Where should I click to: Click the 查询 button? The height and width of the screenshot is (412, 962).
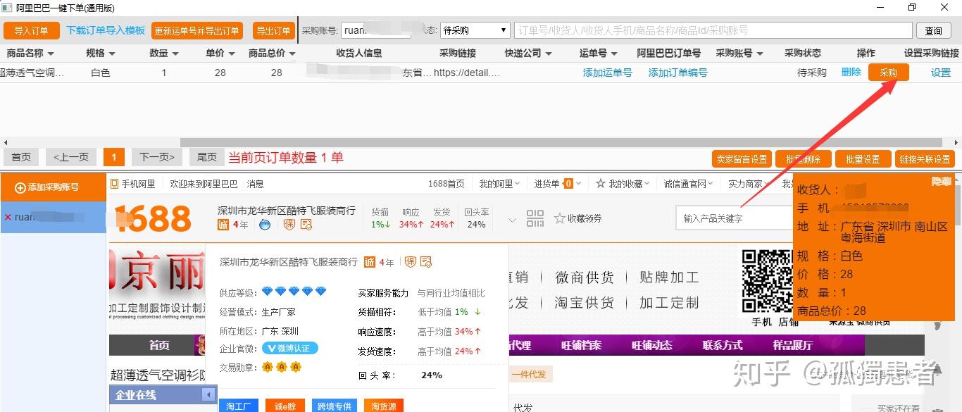(934, 30)
